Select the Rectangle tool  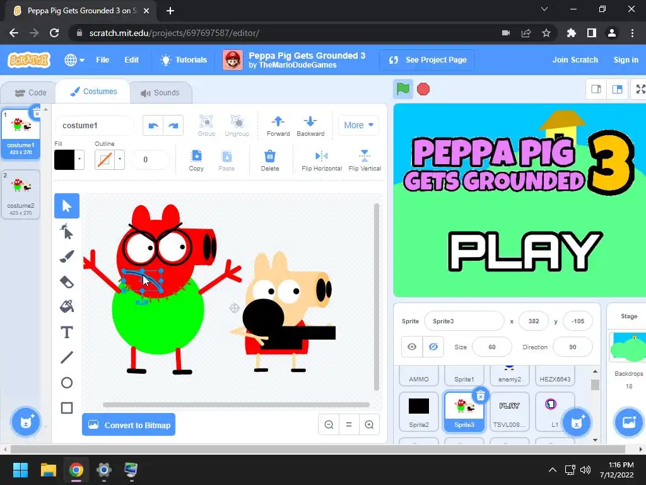pyautogui.click(x=67, y=408)
